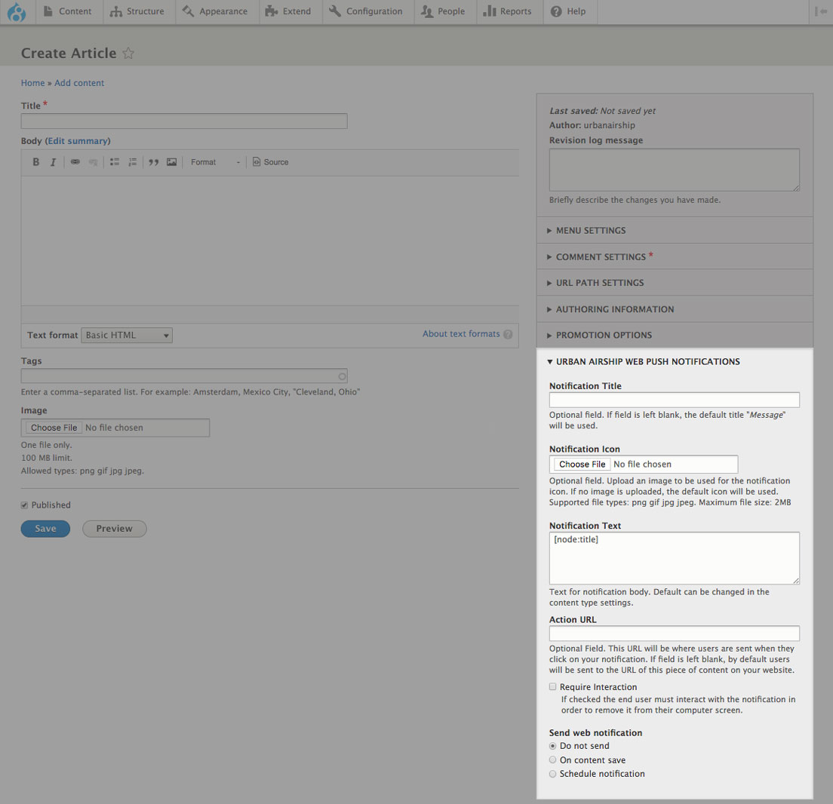
Task: Insert a bulleted list
Action: click(114, 162)
